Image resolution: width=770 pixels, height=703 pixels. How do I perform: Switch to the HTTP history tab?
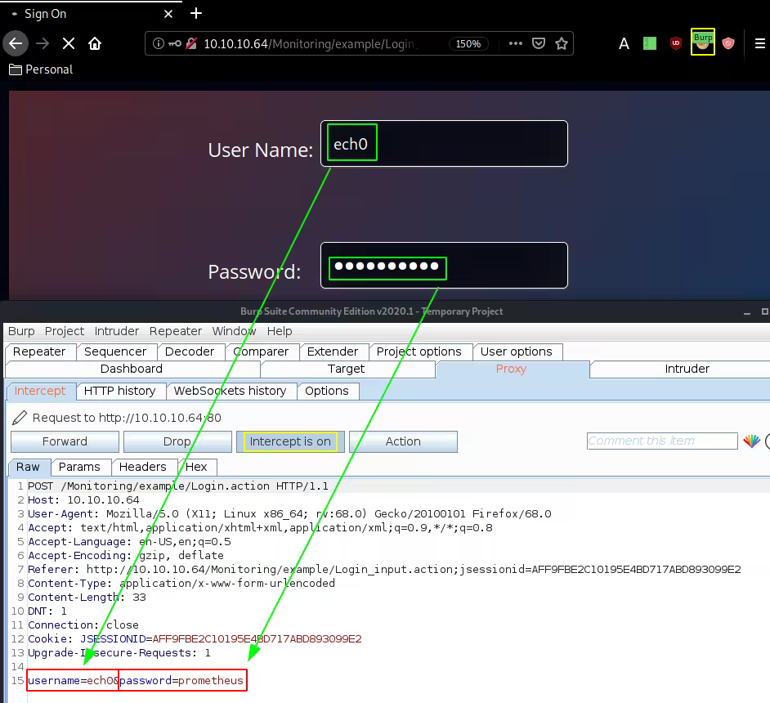click(119, 391)
